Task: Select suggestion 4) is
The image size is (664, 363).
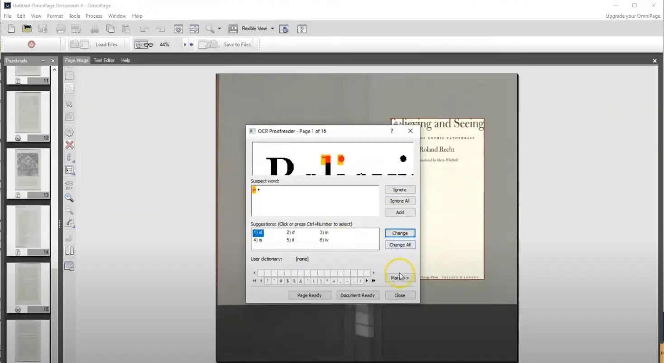Action: click(258, 240)
